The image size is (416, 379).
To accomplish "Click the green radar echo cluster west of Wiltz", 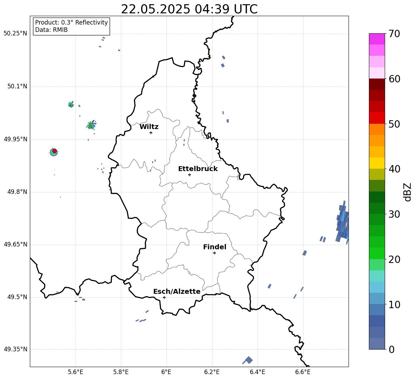I will (91, 125).
